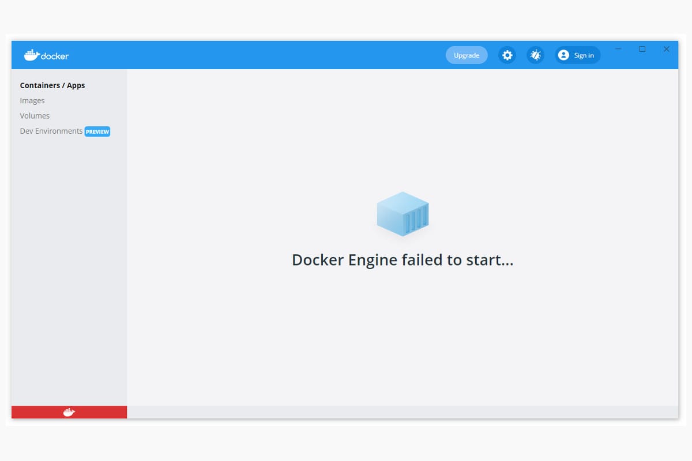
Task: Minimize the Docker Desktop window
Action: click(618, 50)
